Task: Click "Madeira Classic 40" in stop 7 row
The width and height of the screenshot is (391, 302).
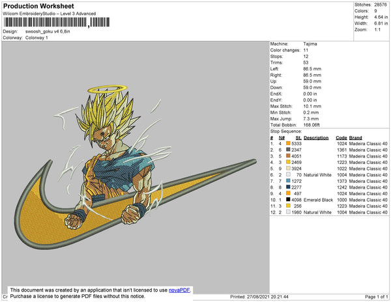Action: [x=368, y=181]
